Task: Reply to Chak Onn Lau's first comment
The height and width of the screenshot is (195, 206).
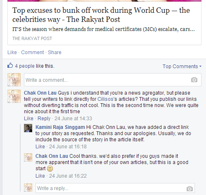Action: (44, 119)
